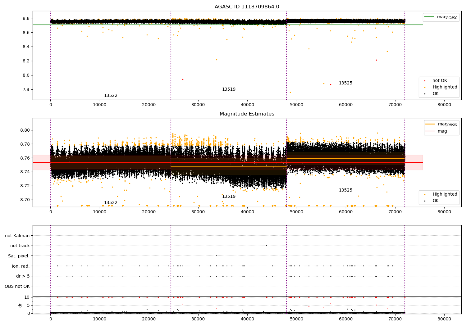Click the lone dot on the not track row
The height and width of the screenshot is (326, 466).
coord(267,246)
